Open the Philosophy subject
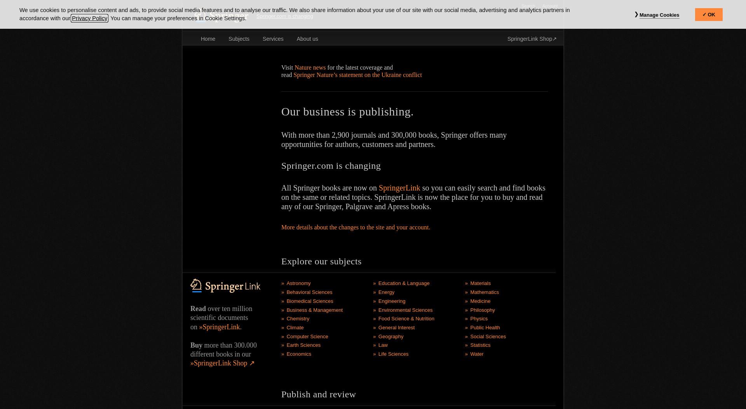 tap(482, 310)
